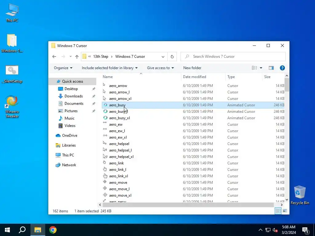This screenshot has width=315, height=236.
Task: Click the New folder button
Action: tap(192, 68)
